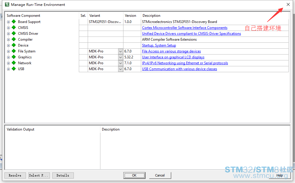Select the Graphics tree item label
The width and height of the screenshot is (295, 183).
(x=25, y=57)
